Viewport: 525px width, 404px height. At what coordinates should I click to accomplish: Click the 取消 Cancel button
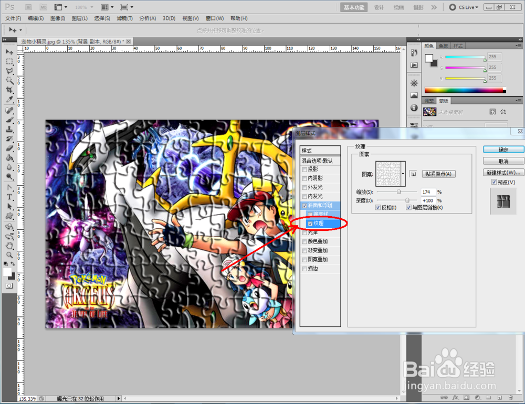503,161
